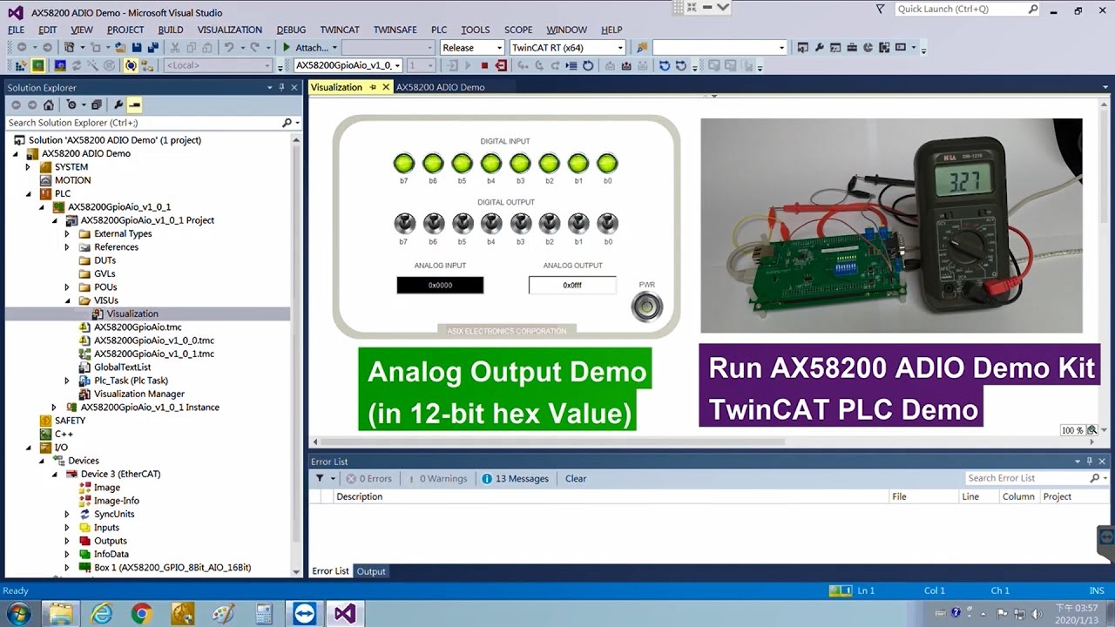Click the PLC Logout icon
This screenshot has height=627, width=1115.
pos(501,65)
